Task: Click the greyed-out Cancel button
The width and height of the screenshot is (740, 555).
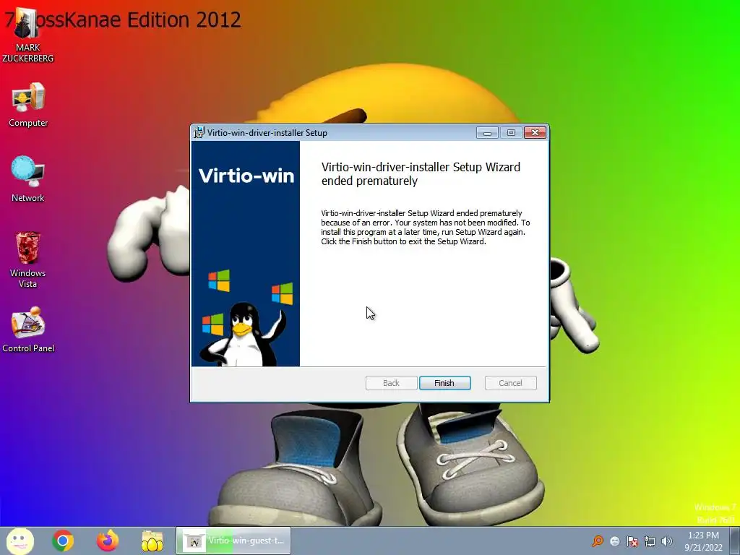Action: (x=511, y=383)
